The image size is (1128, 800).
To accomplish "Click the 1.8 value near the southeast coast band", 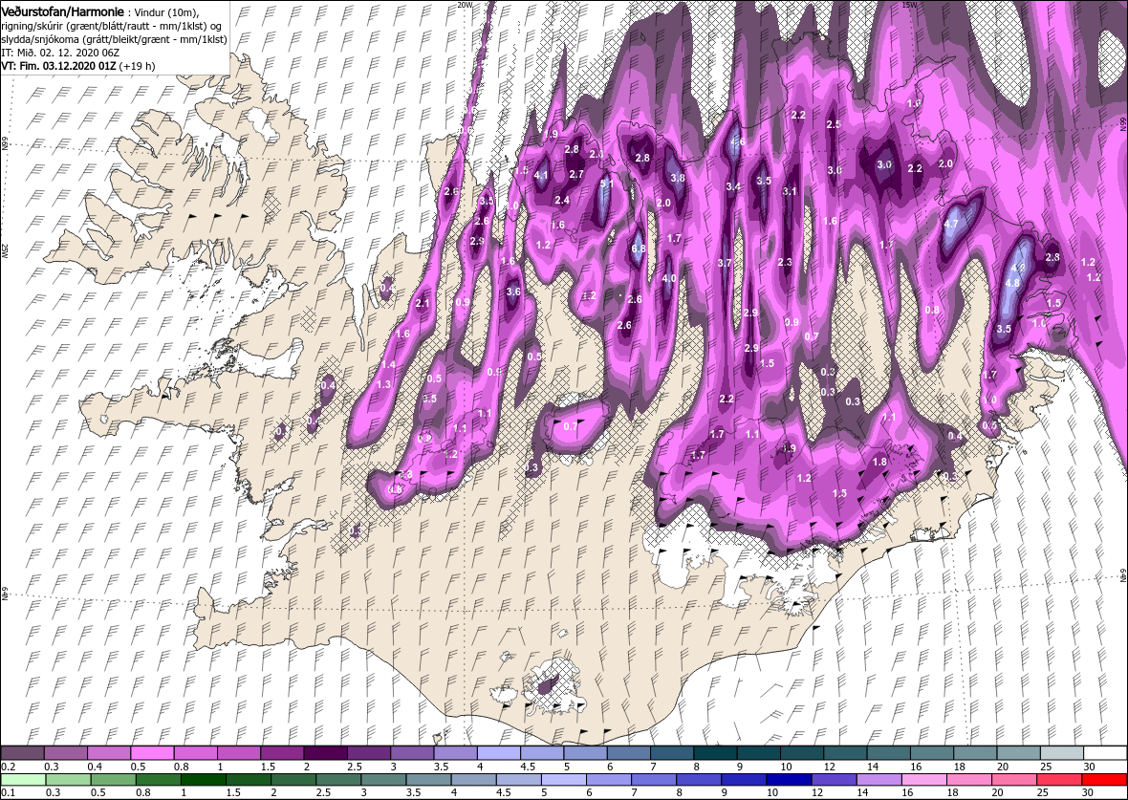I will 879,462.
